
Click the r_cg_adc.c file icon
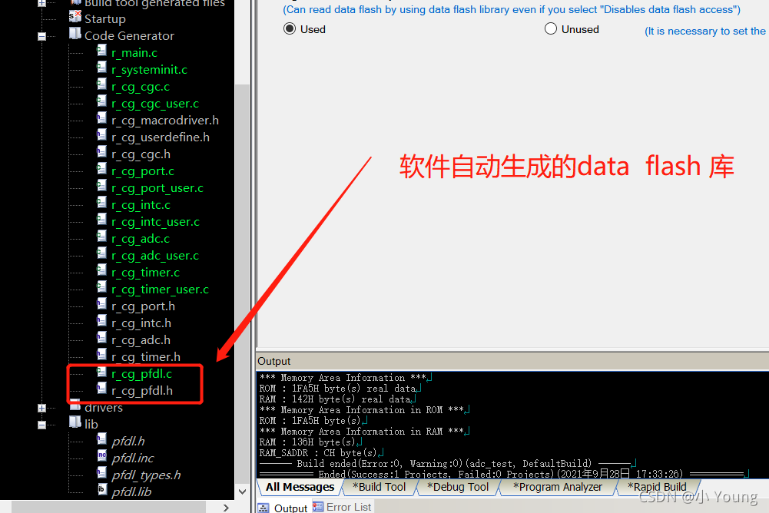[101, 237]
